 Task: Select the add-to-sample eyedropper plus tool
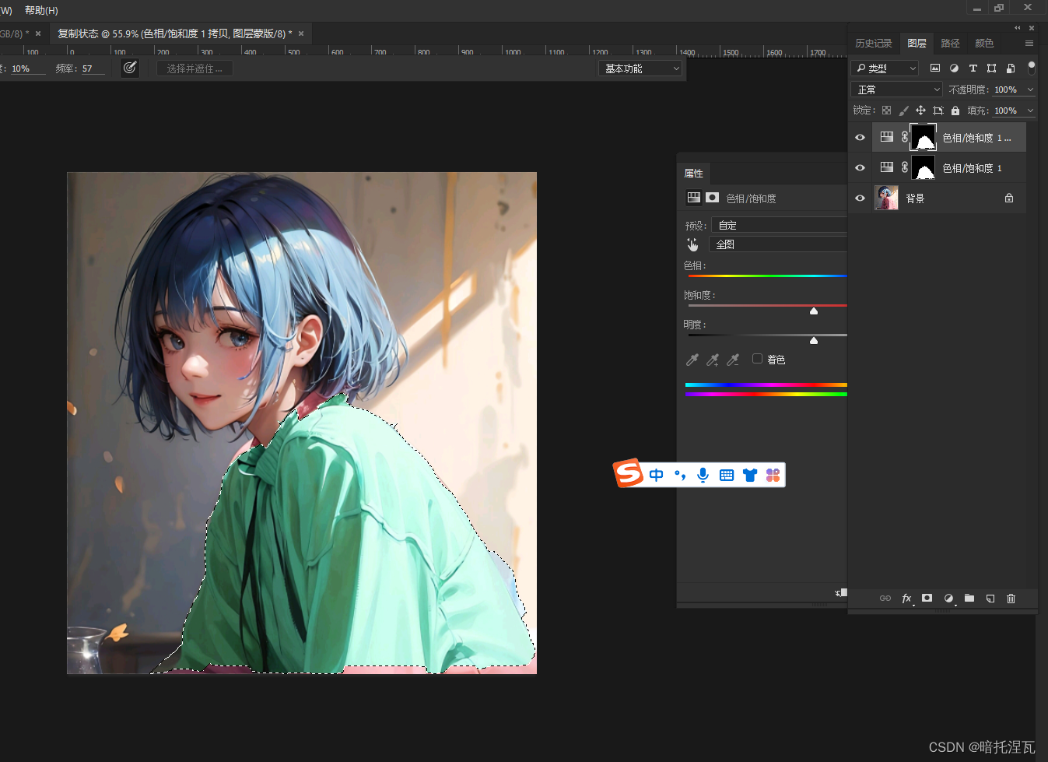pyautogui.click(x=713, y=360)
